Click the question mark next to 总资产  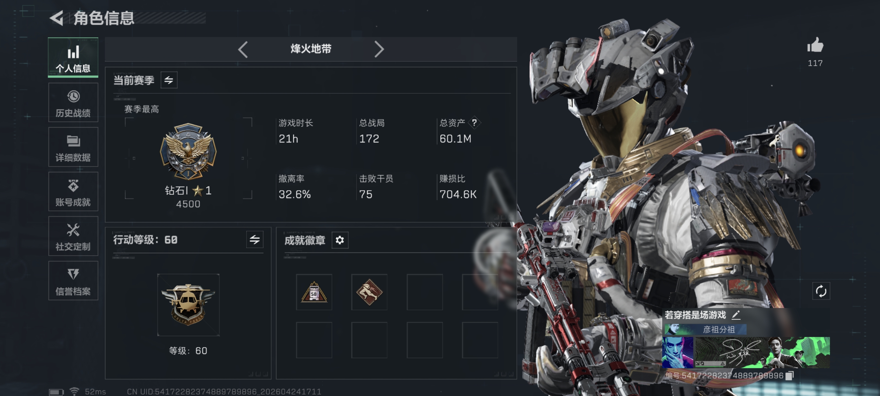click(x=474, y=123)
